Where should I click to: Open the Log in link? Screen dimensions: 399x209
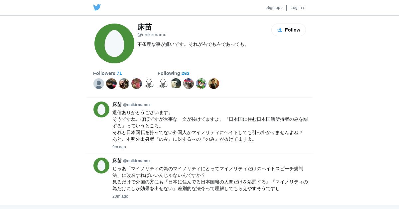pyautogui.click(x=297, y=8)
